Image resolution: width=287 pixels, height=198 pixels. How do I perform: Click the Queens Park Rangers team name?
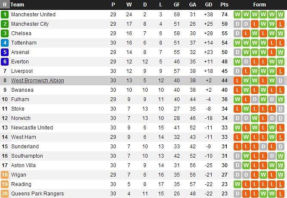click(37, 194)
